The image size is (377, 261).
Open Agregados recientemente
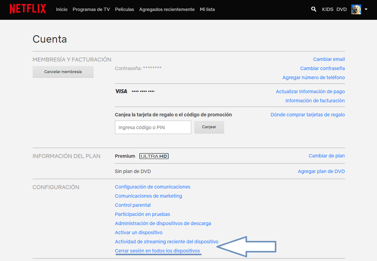pos(167,9)
